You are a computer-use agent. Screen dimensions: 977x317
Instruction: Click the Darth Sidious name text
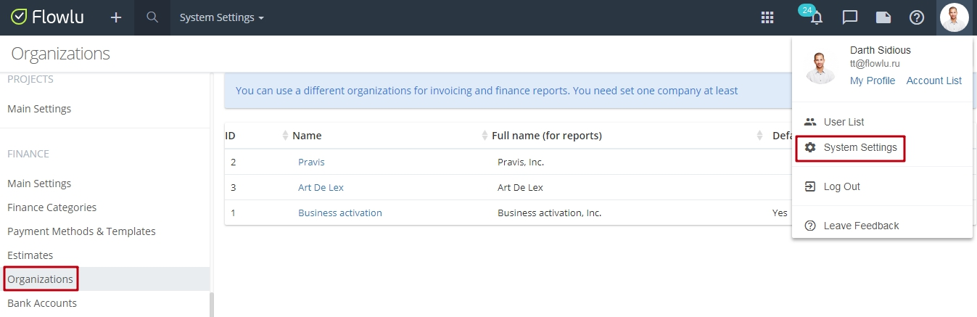click(x=881, y=50)
